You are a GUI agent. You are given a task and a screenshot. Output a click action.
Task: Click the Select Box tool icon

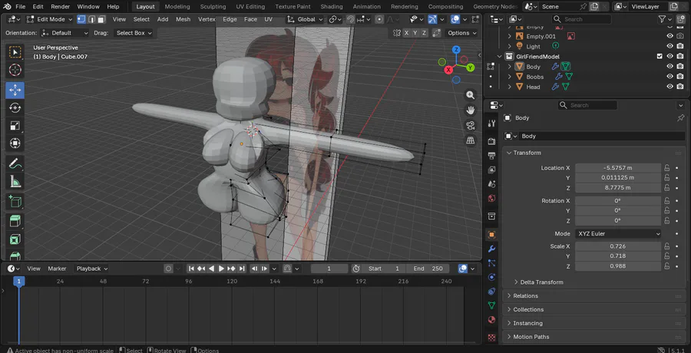pos(15,52)
